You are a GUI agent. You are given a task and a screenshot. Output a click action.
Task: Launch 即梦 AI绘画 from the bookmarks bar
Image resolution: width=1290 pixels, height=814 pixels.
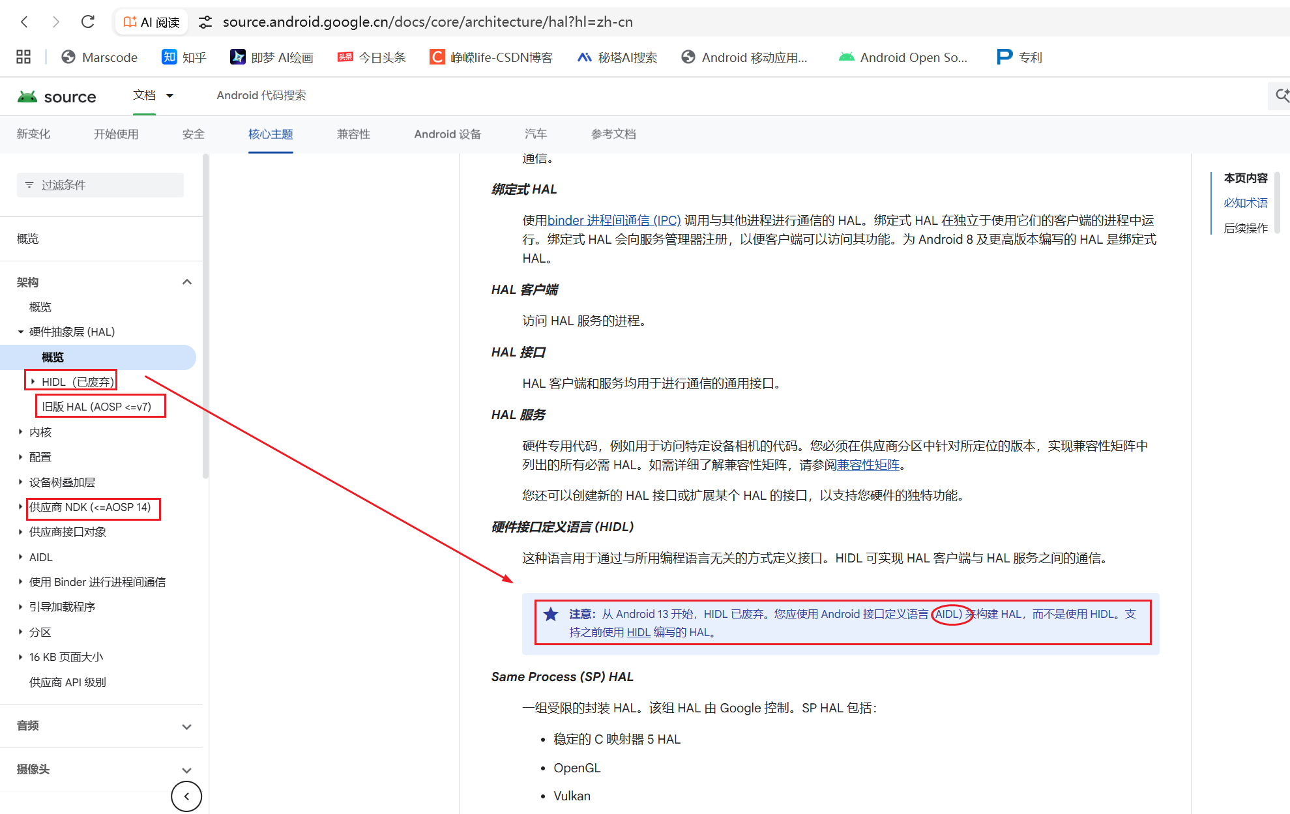click(x=272, y=57)
